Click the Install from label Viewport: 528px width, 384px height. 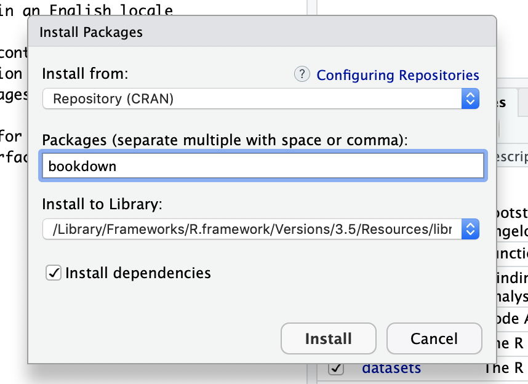pyautogui.click(x=85, y=74)
